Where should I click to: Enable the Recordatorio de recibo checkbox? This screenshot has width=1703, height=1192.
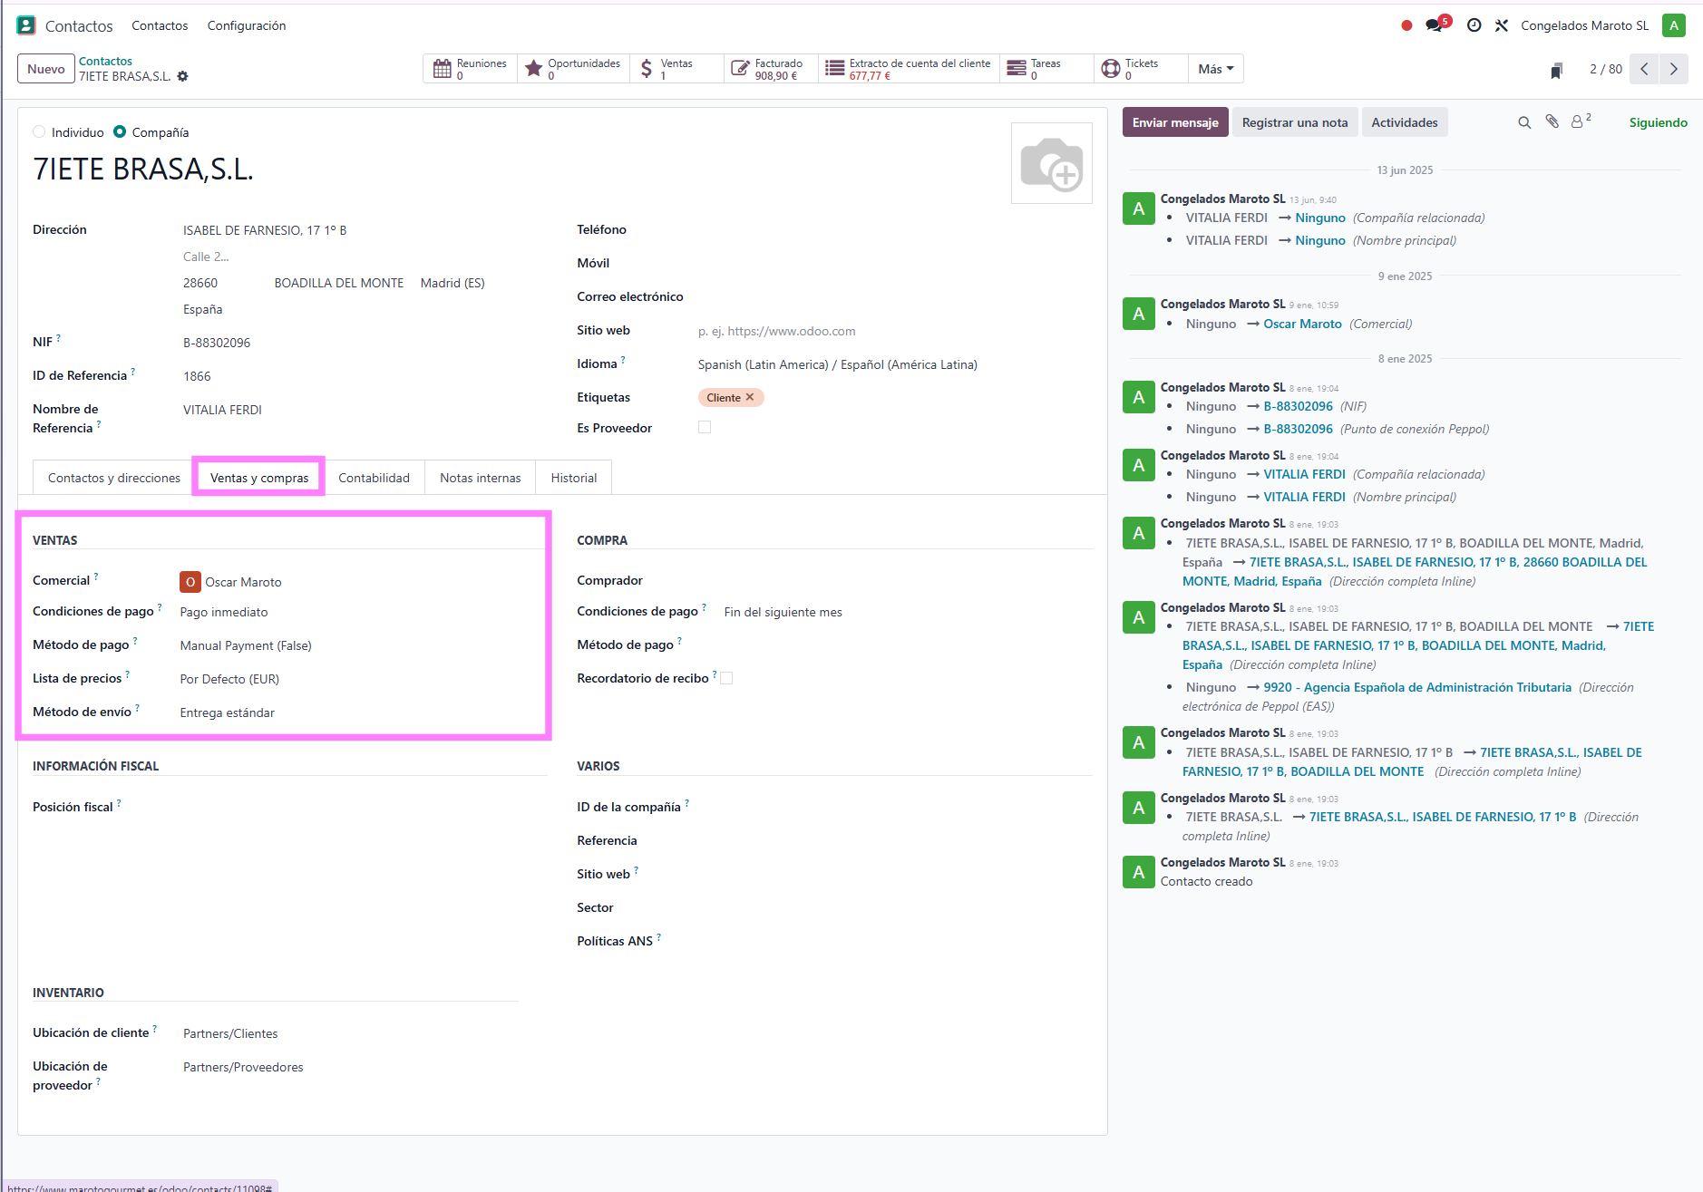click(726, 678)
